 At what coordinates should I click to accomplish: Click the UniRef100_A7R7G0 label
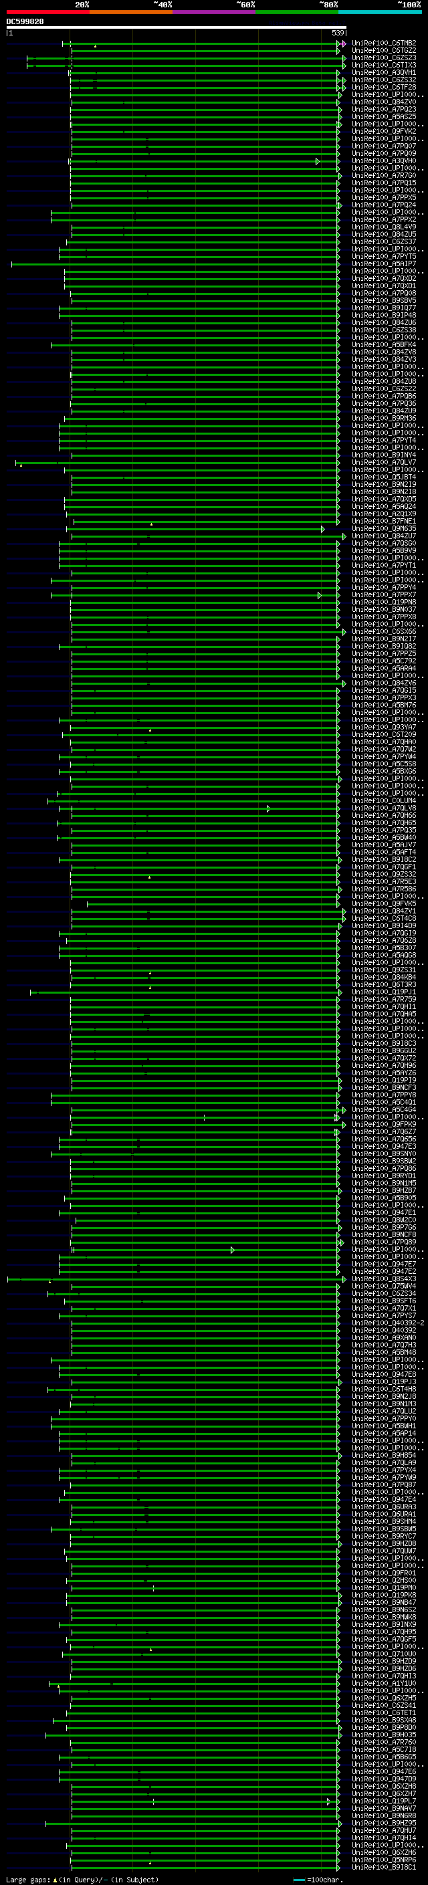(x=384, y=176)
